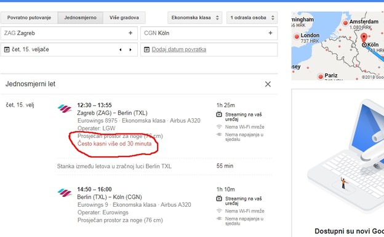Add another origin with plus next to Zagreb
384x237 pixels.
point(130,33)
